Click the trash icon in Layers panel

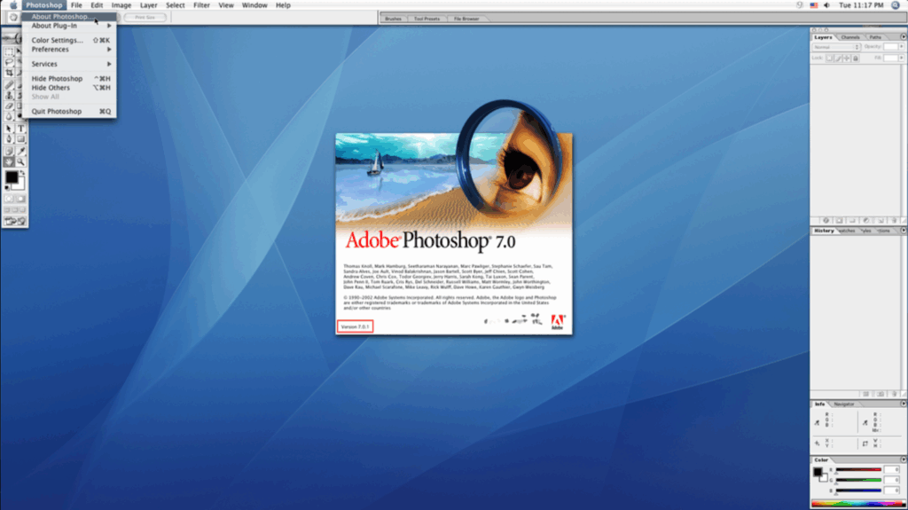pos(894,220)
